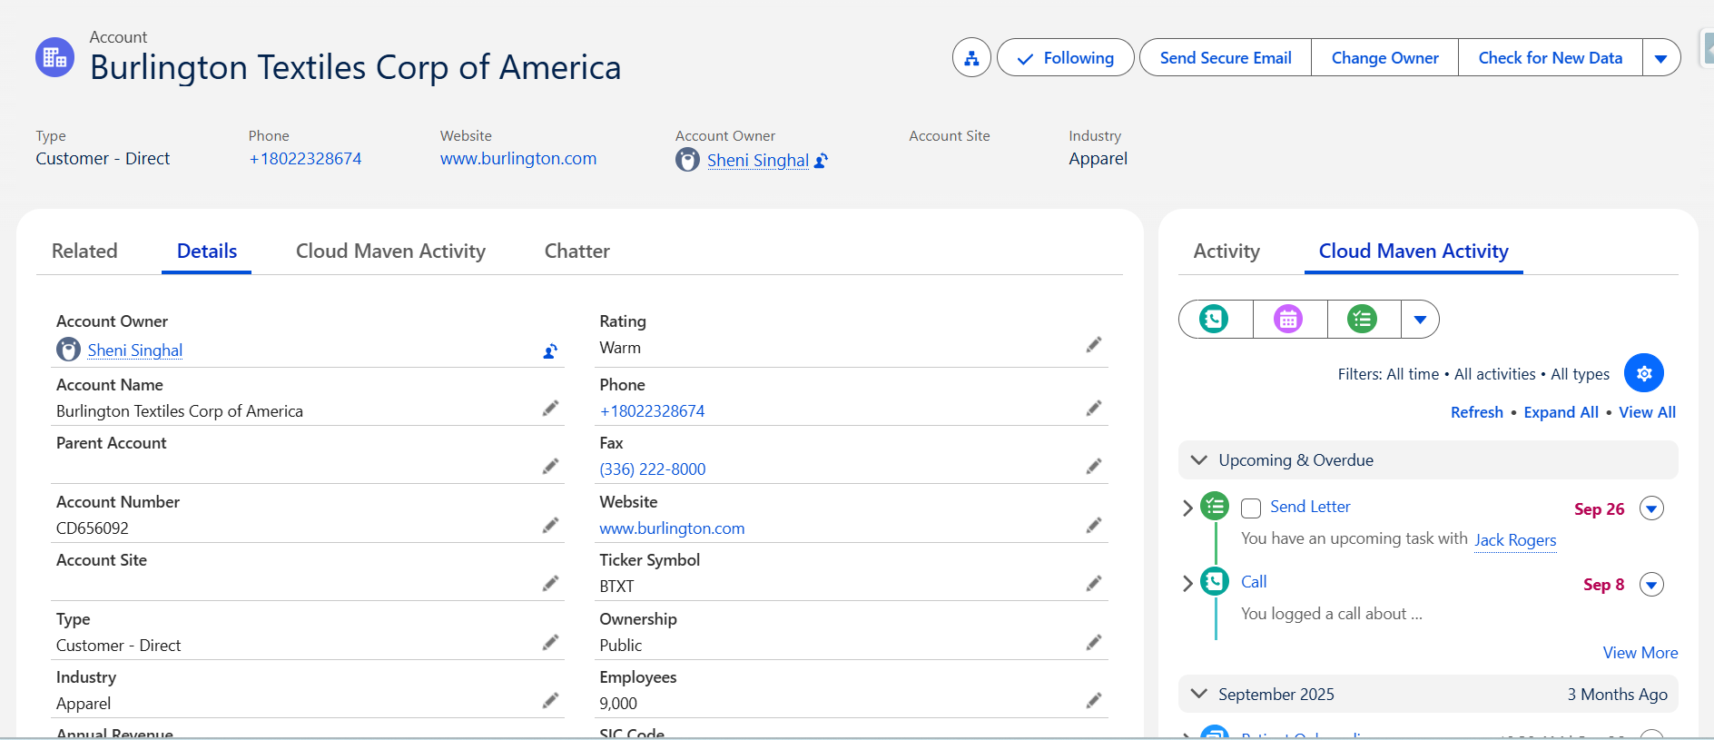
Task: Open Call row actions dropdown
Action: (1652, 585)
